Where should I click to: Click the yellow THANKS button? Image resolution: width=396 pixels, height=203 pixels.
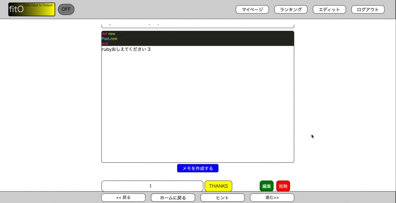(219, 186)
